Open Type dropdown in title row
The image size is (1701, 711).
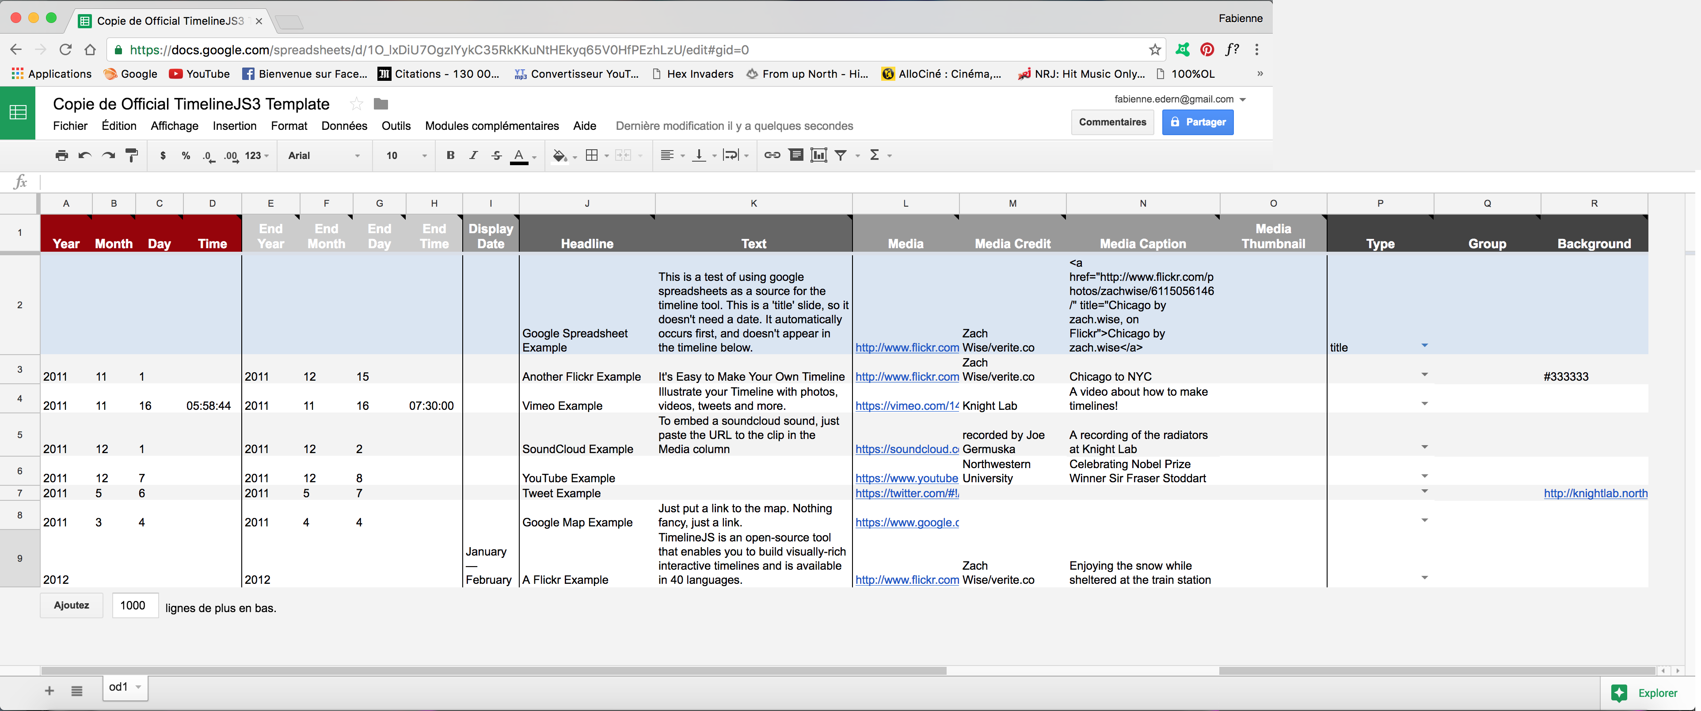click(x=1424, y=346)
